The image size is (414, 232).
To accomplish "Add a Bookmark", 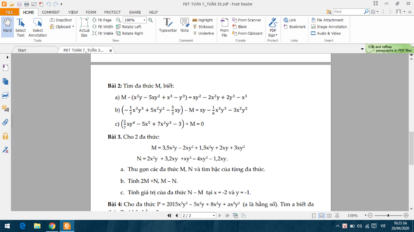I will click(x=294, y=27).
